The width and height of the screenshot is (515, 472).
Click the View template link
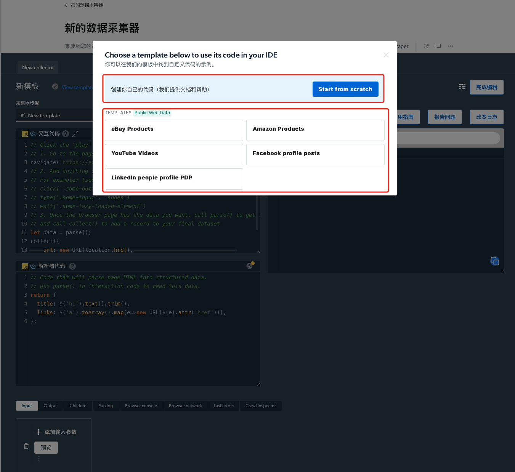(x=77, y=87)
